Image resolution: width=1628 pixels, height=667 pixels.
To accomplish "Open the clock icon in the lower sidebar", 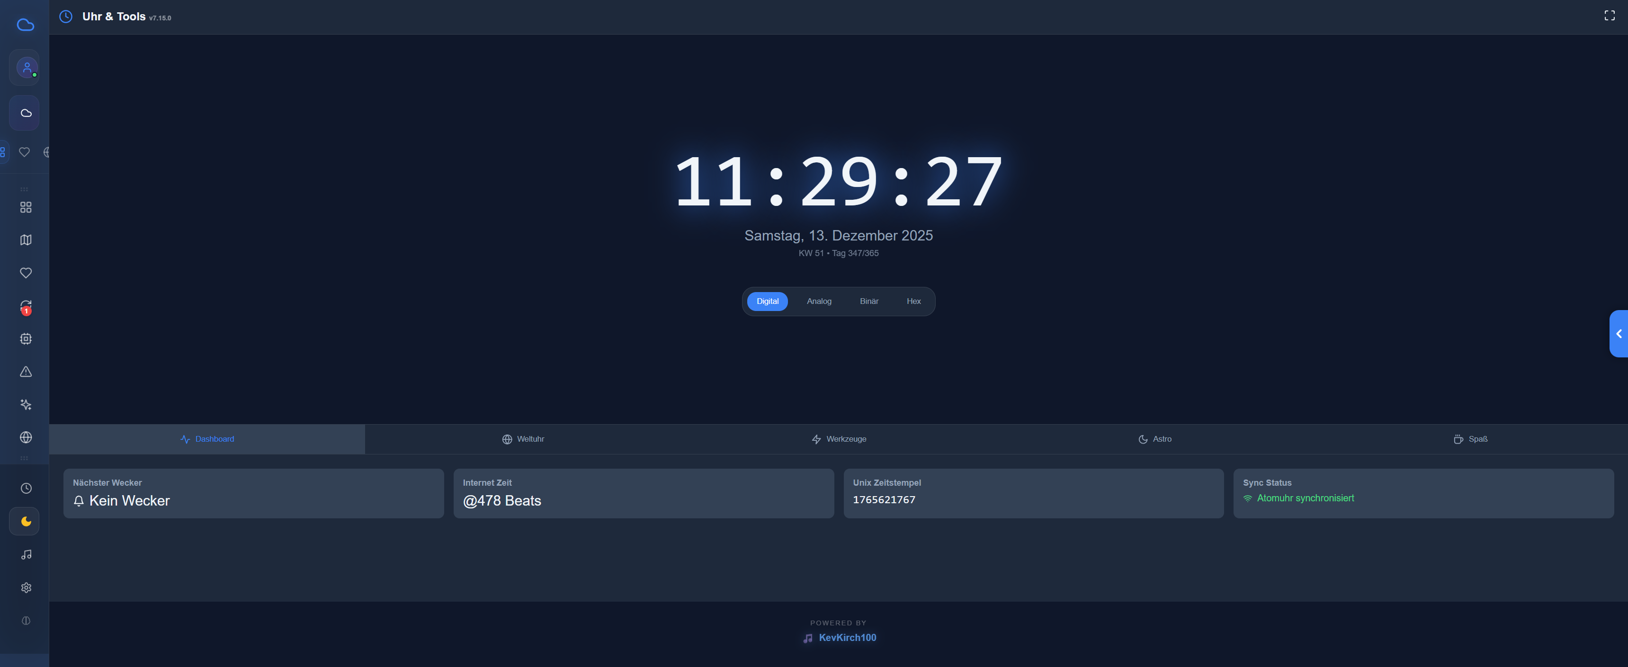I will (25, 488).
